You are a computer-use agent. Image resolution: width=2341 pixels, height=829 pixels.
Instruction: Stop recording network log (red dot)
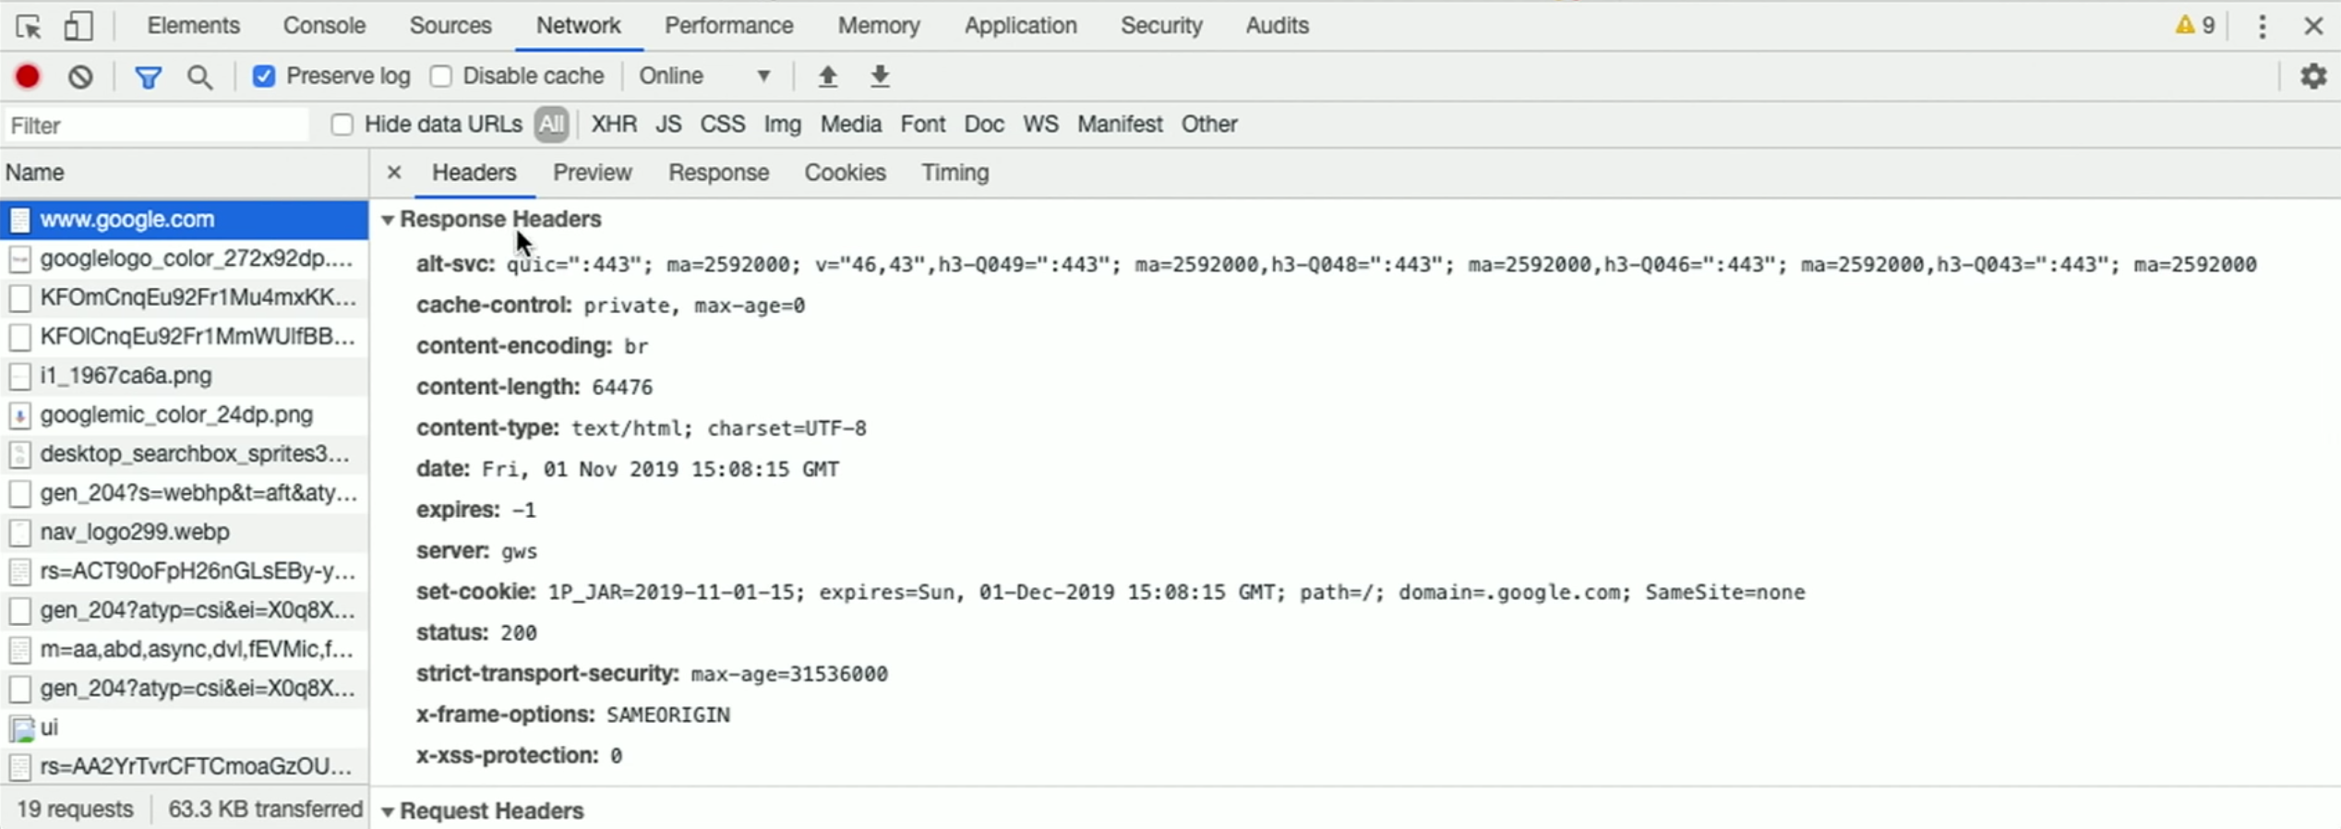(x=28, y=77)
